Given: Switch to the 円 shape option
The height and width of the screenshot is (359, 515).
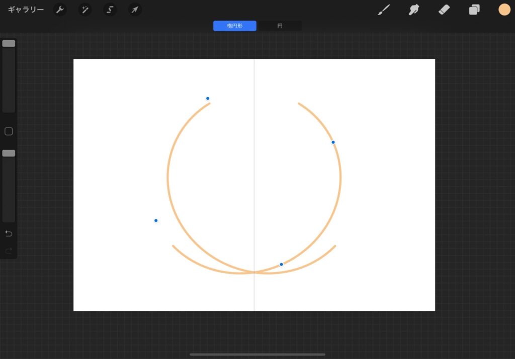Looking at the screenshot, I should (x=279, y=26).
